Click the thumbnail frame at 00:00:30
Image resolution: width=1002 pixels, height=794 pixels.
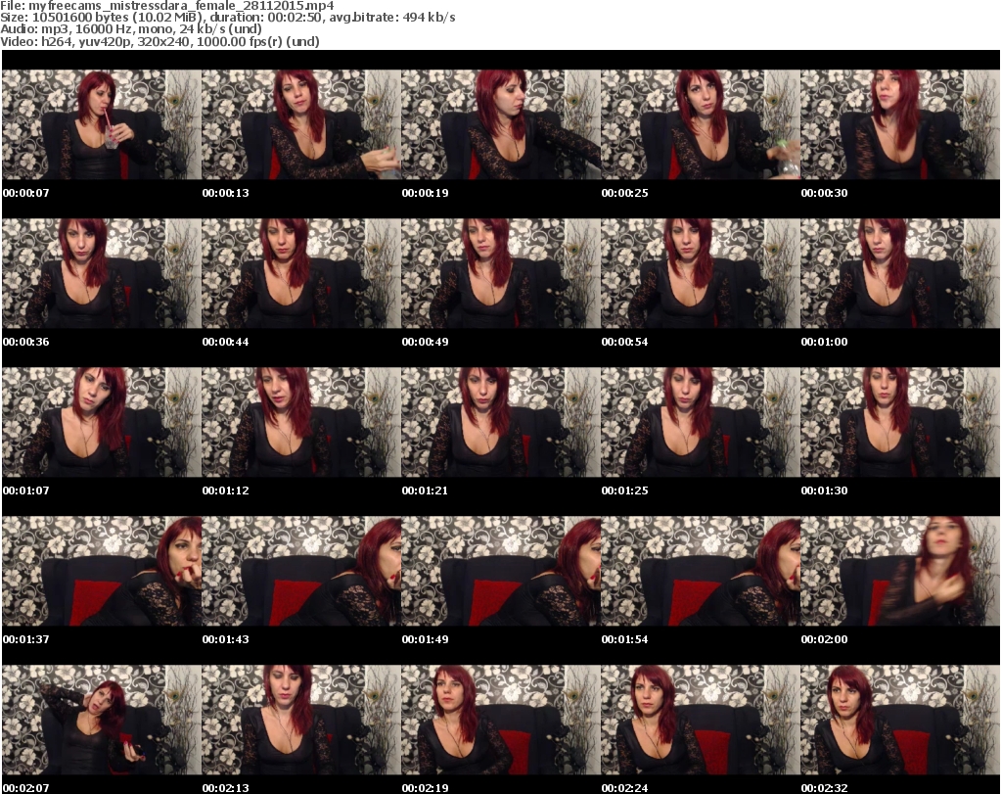click(900, 124)
